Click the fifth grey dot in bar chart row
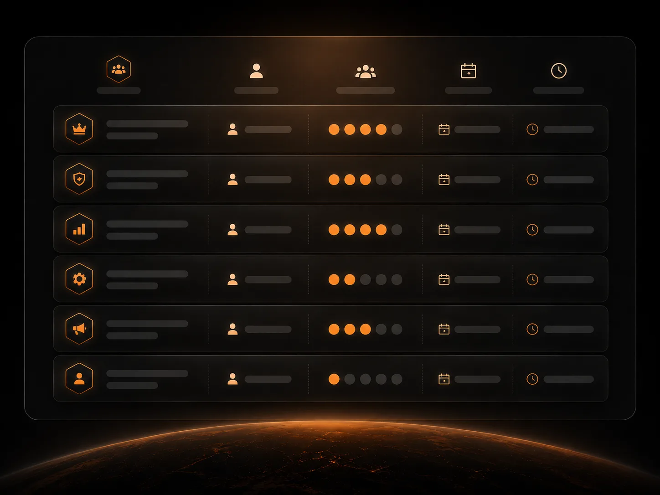The image size is (660, 495). (397, 230)
